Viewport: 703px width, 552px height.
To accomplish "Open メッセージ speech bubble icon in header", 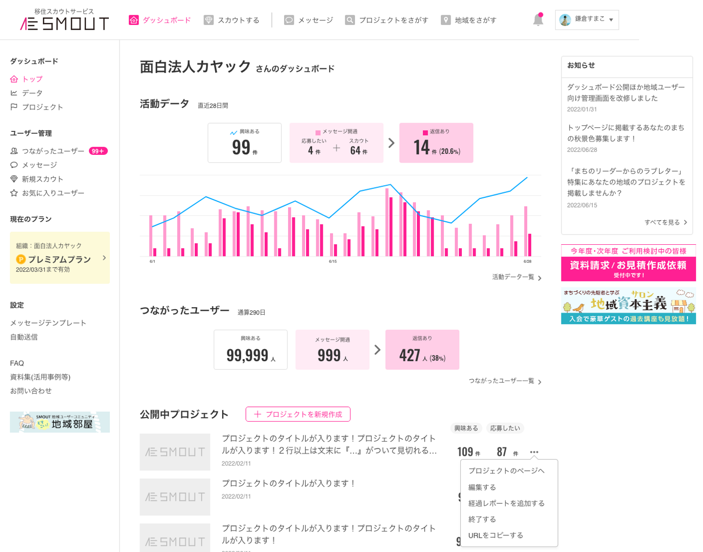I will click(x=289, y=20).
